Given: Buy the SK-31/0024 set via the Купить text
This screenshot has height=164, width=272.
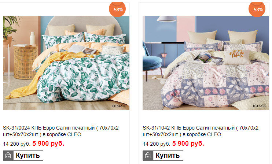Looking at the screenshot, I should tap(28, 156).
